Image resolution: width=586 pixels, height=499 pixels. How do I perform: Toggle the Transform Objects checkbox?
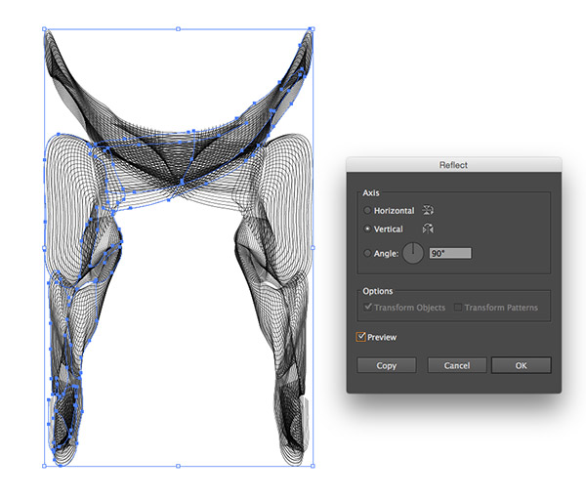point(367,308)
